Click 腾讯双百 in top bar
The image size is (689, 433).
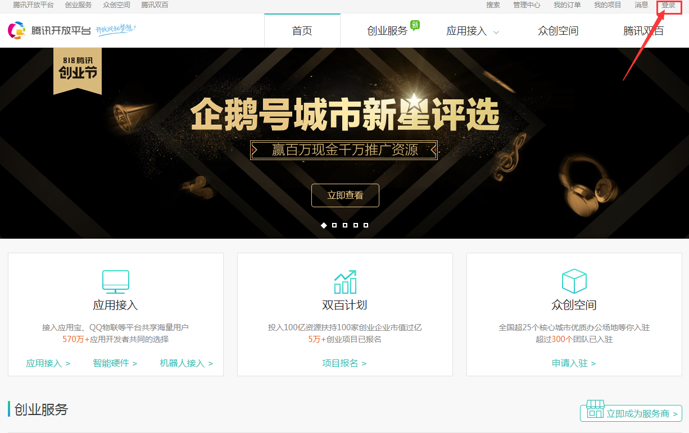coord(155,5)
